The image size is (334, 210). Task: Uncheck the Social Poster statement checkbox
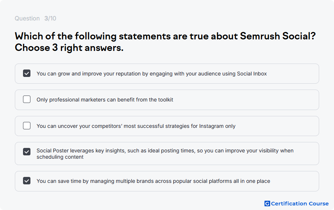pos(27,152)
